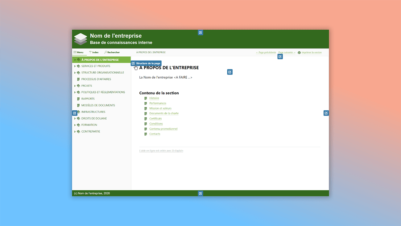Collapse the À PROPOS DE L'ENTREPRISE node
Viewport: 401px width, 226px height.
pos(75,59)
